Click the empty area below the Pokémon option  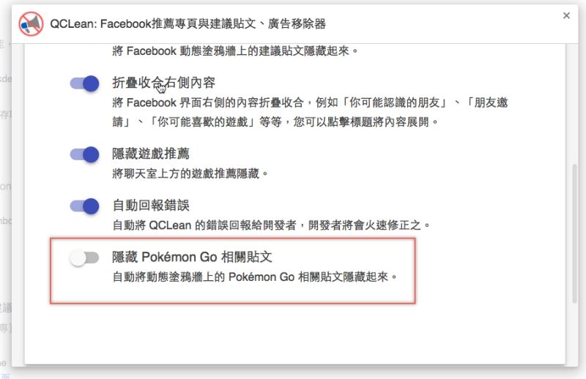click(x=295, y=334)
